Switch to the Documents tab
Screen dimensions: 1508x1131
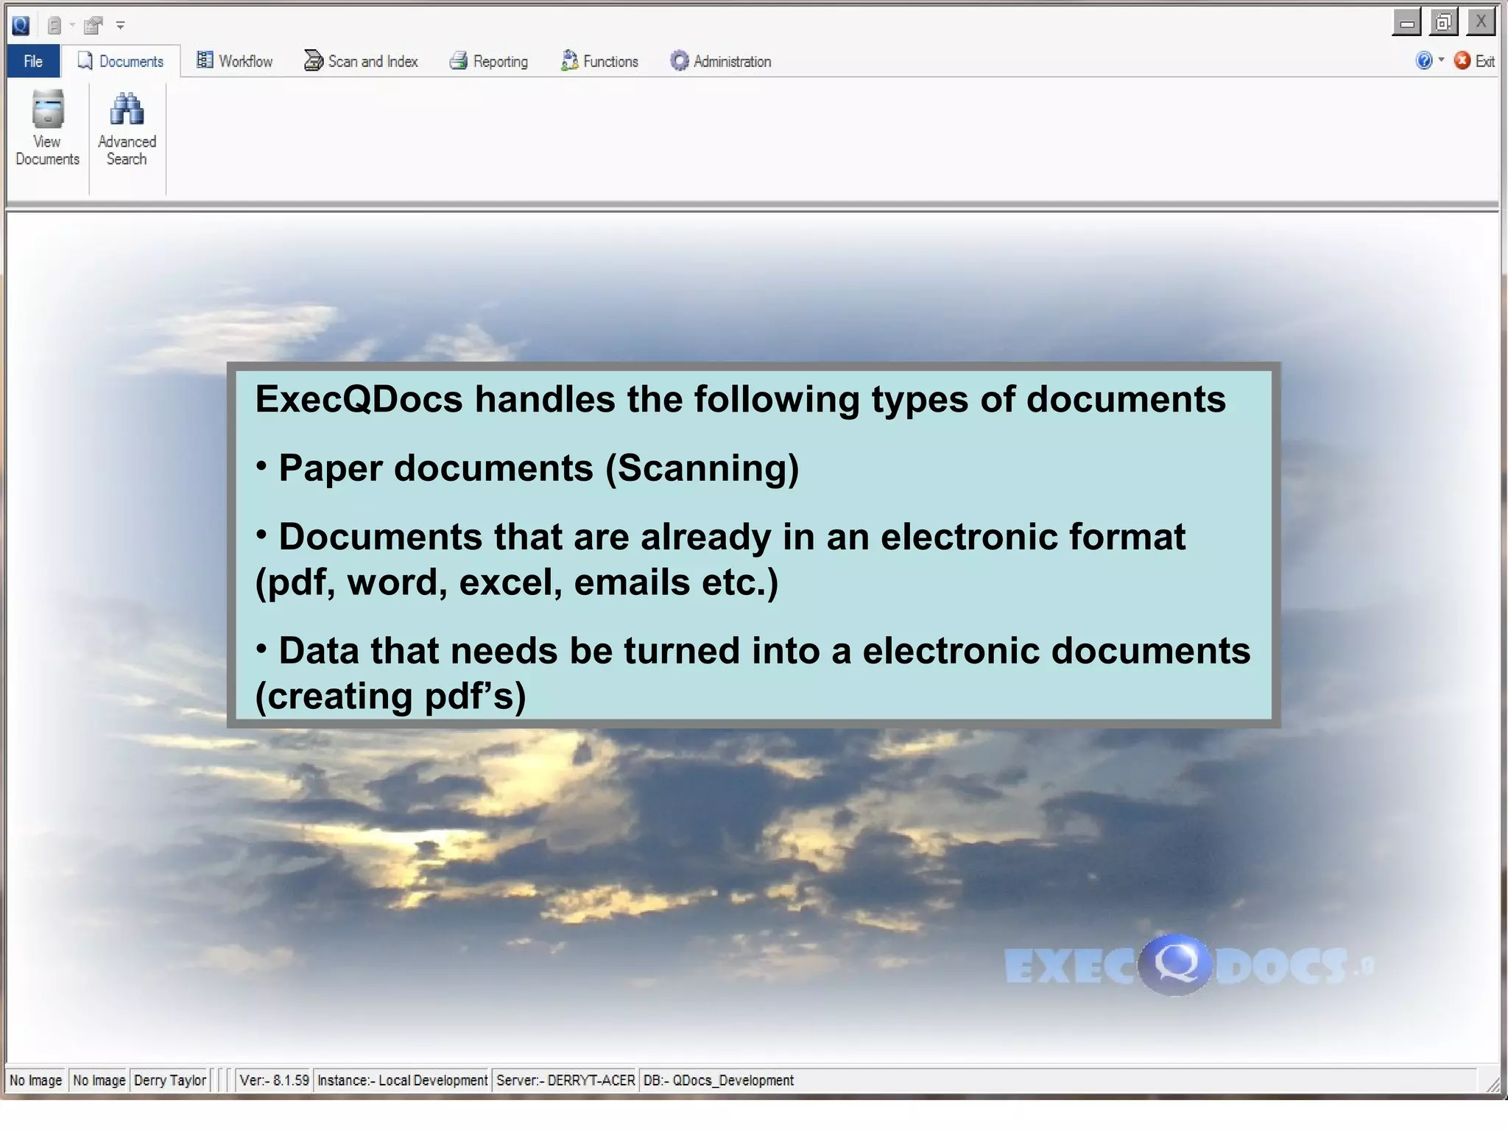(121, 61)
